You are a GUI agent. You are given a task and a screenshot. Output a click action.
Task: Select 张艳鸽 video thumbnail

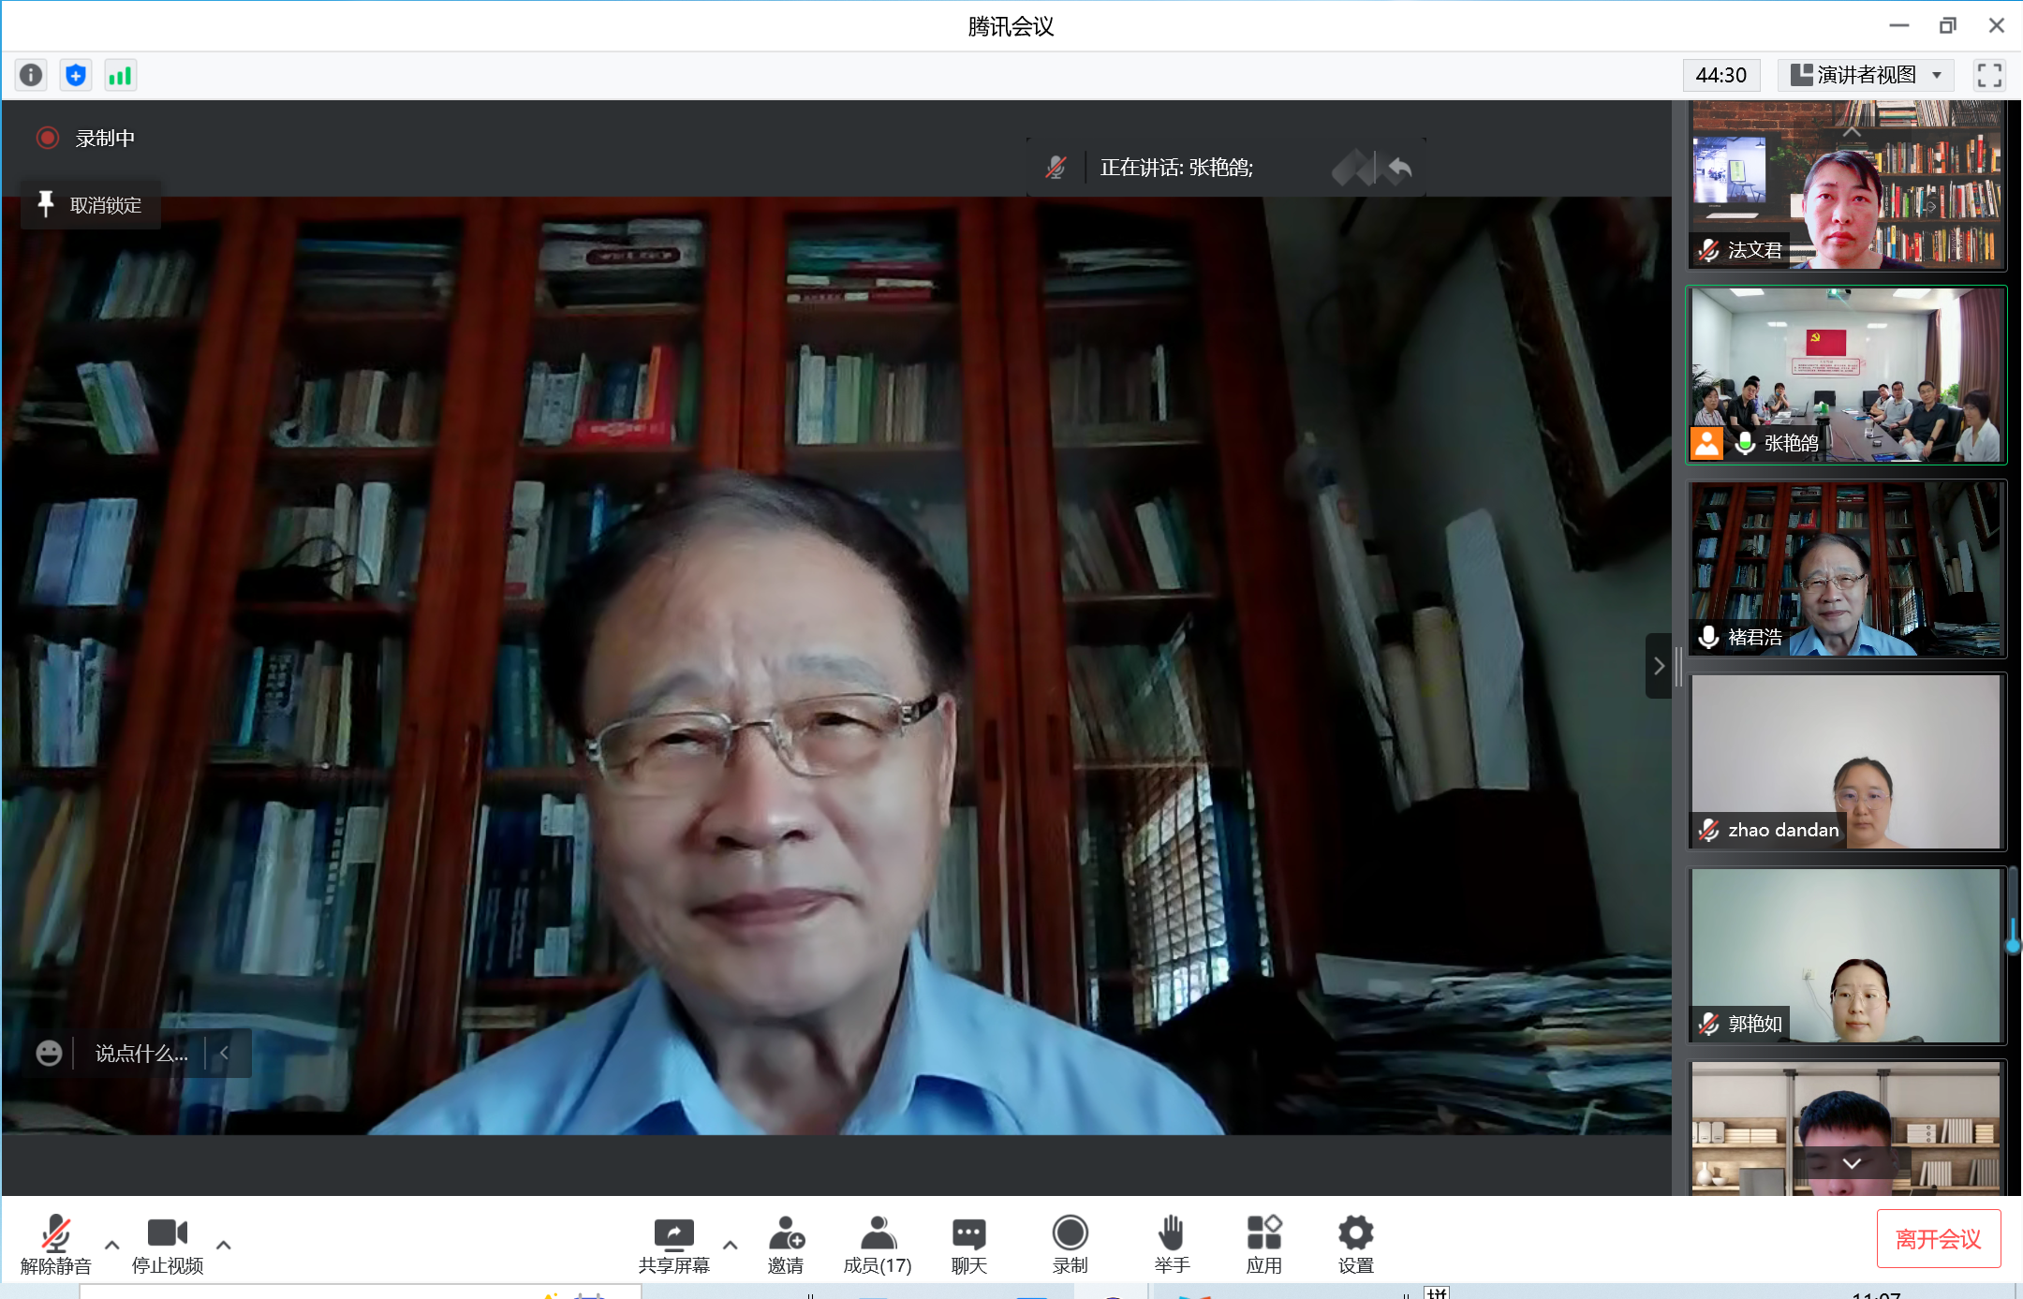[x=1846, y=375]
